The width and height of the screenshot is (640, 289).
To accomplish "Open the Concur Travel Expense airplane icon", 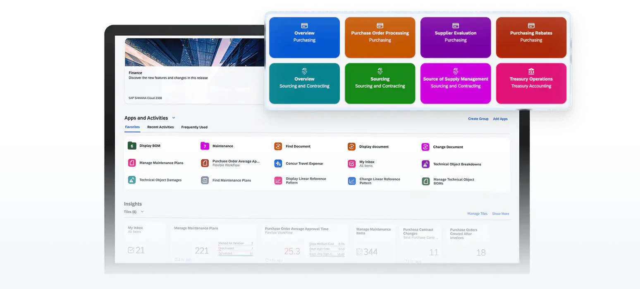I will 278,164.
